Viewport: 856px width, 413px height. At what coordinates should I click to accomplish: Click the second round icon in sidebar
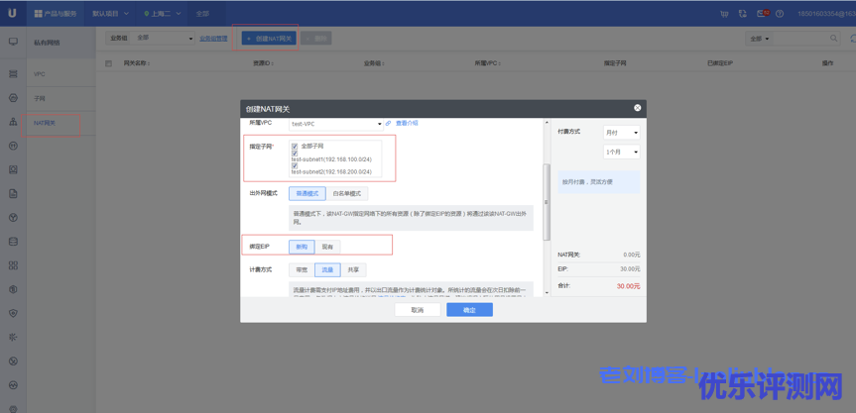pyautogui.click(x=13, y=97)
